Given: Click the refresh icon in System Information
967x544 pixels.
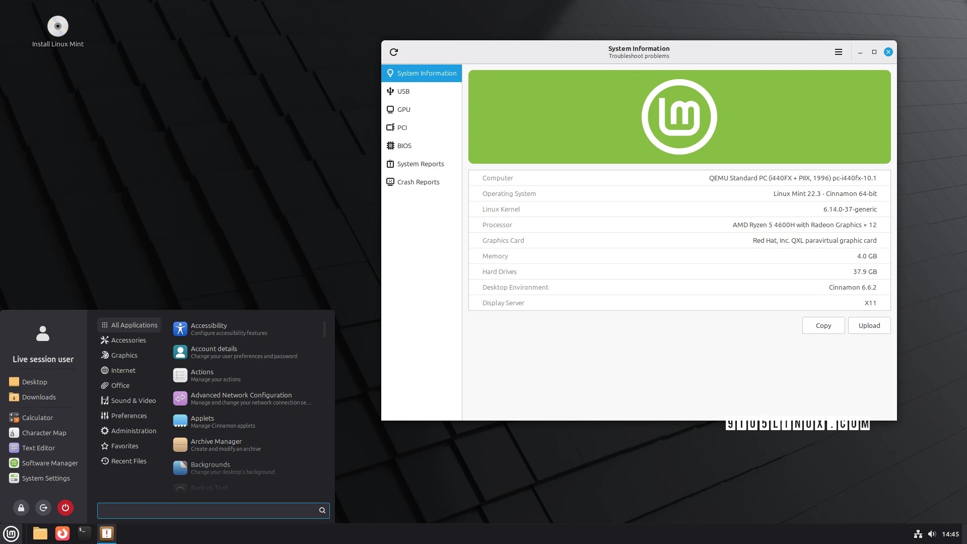Looking at the screenshot, I should click(x=394, y=52).
